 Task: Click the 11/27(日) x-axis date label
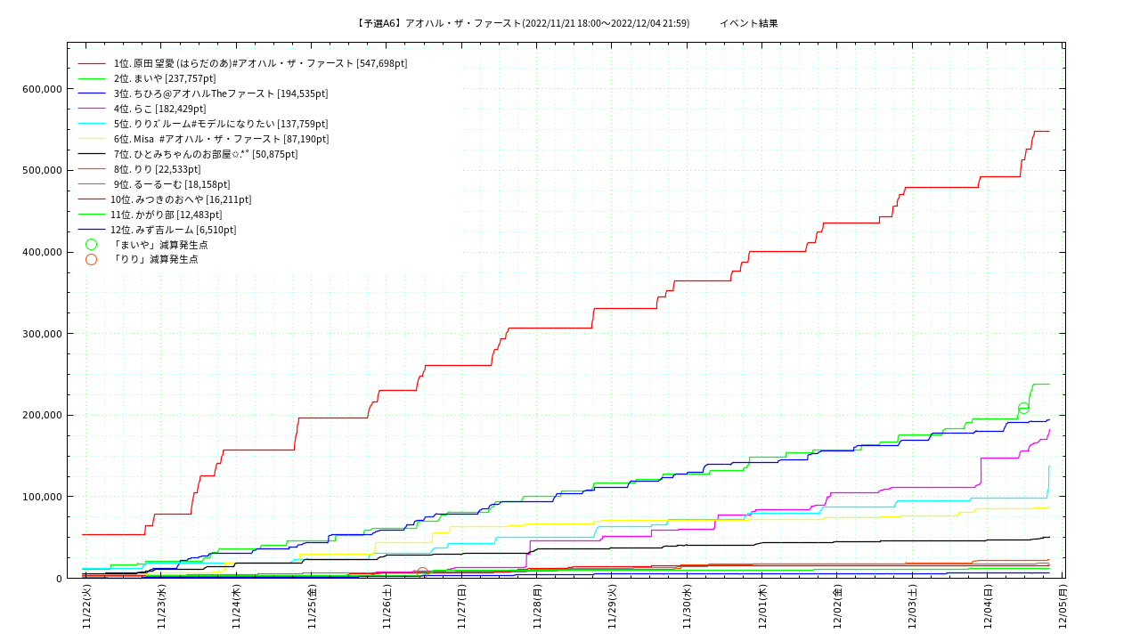pyautogui.click(x=461, y=606)
